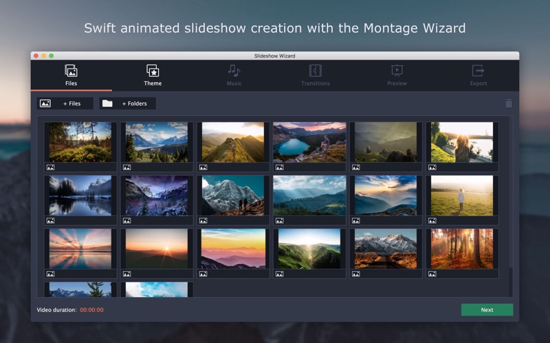This screenshot has width=550, height=343.
Task: Select the forest clearing sunlit thumbnail
Action: click(x=80, y=142)
